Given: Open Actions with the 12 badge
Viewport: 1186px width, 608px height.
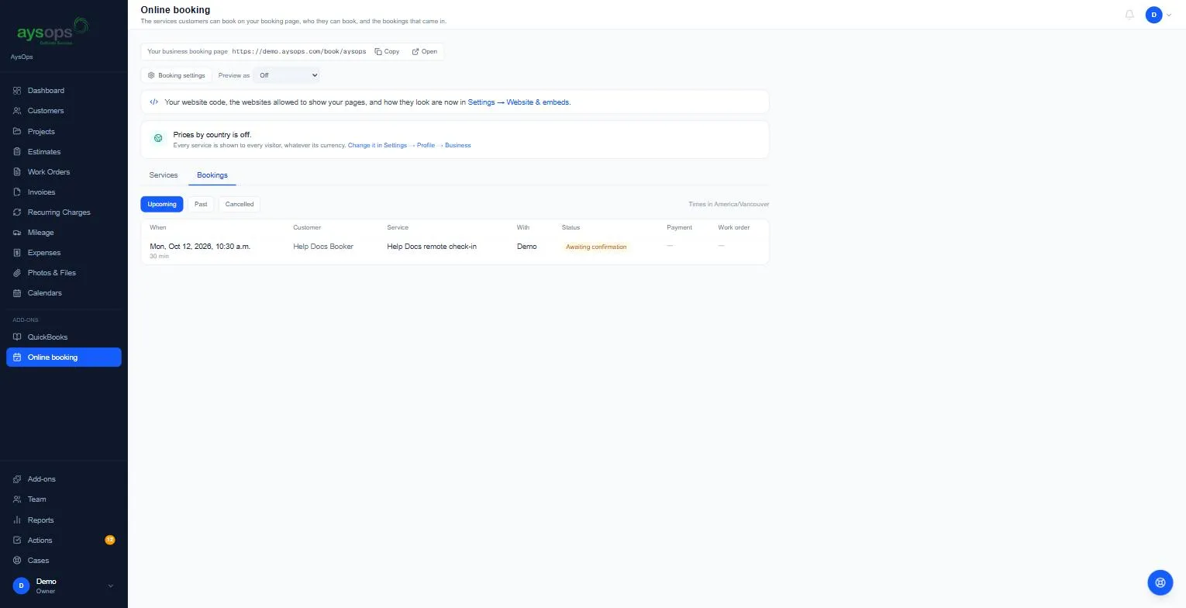Looking at the screenshot, I should point(64,541).
